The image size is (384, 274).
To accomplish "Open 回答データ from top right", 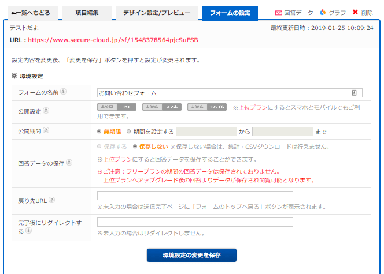I will tap(294, 13).
